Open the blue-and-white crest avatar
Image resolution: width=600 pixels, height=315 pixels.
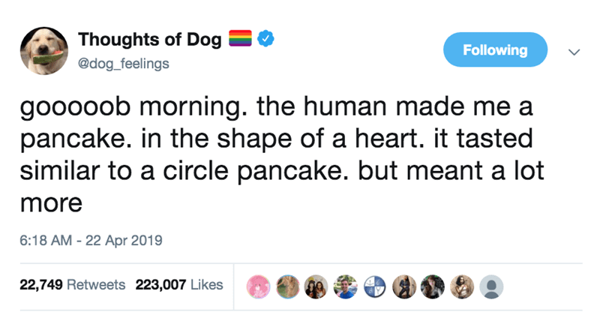[x=375, y=286]
